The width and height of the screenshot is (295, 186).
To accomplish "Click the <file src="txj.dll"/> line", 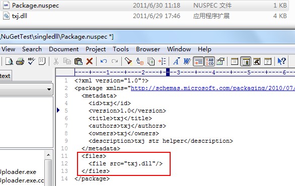I will (125, 163).
